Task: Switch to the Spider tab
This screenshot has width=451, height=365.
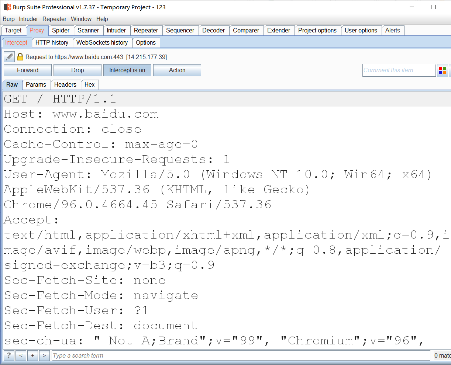Action: click(61, 30)
